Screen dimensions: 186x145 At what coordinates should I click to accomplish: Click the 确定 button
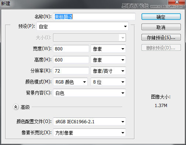pyautogui.click(x=161, y=17)
